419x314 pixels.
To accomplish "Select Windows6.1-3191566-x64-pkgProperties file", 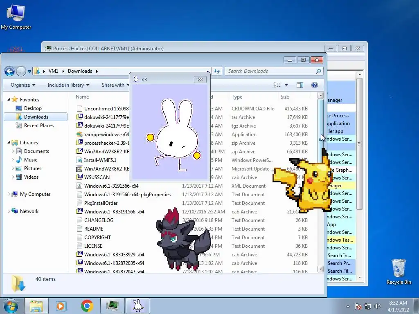I will point(127,194).
